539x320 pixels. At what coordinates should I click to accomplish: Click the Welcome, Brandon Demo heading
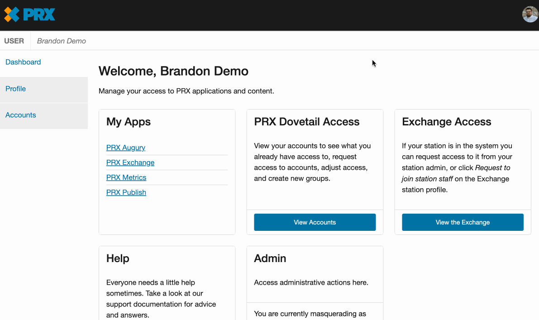click(174, 71)
